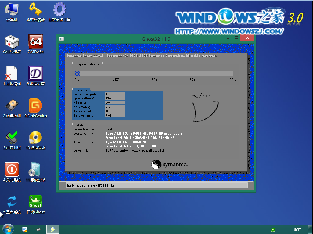Launch the 6.密码清除 password clearing tool
This screenshot has height=234, width=313.
(35, 12)
